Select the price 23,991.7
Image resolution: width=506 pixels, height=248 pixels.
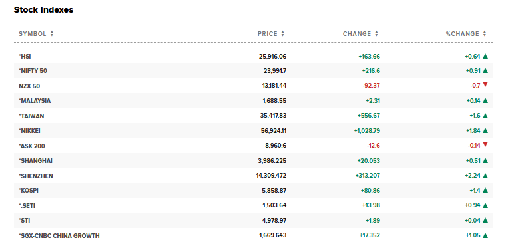274,71
